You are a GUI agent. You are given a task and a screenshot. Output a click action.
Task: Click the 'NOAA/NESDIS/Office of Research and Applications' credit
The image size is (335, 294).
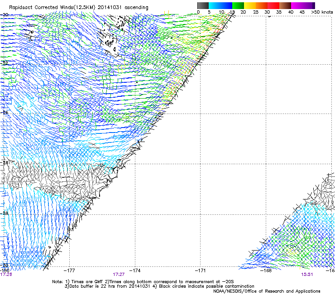267,291
